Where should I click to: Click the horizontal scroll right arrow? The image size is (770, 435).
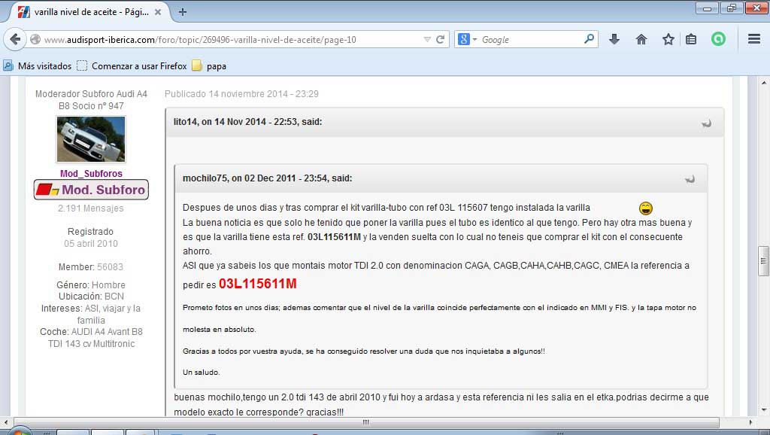coord(750,422)
